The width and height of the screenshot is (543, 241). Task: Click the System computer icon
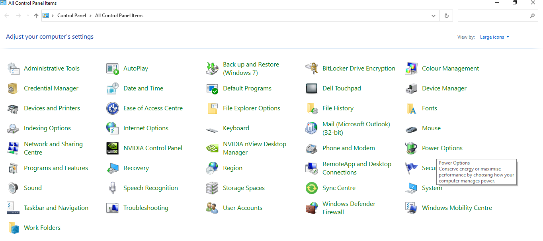click(x=411, y=188)
